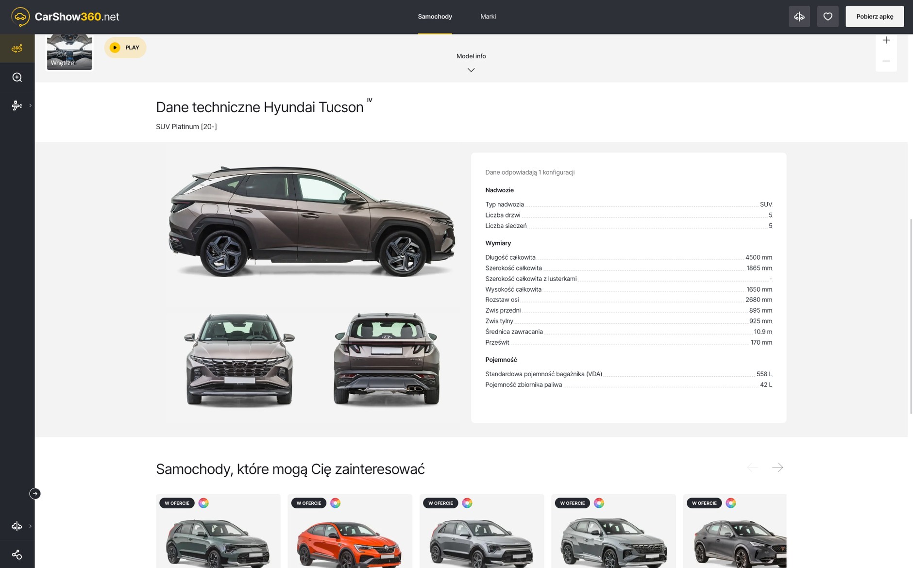Switch to the Marki tab

click(x=488, y=17)
